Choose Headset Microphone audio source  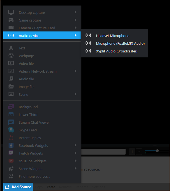(x=114, y=36)
